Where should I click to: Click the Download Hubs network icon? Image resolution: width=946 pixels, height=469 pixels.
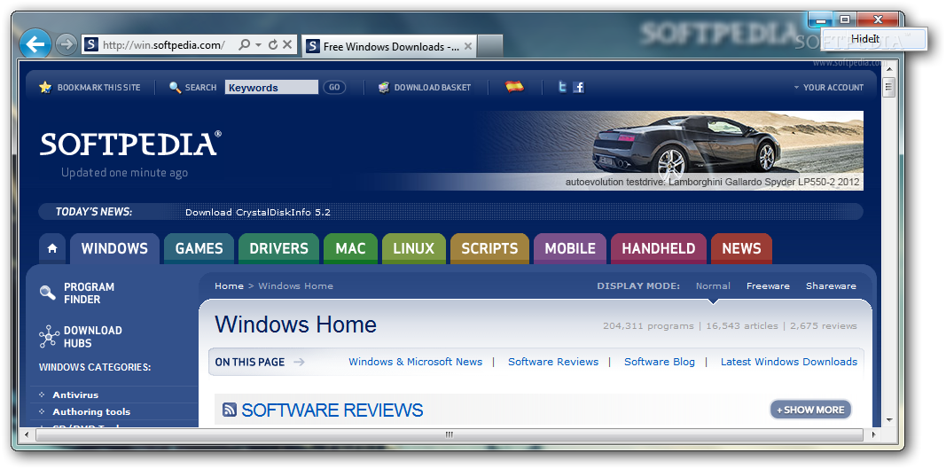[x=49, y=337]
